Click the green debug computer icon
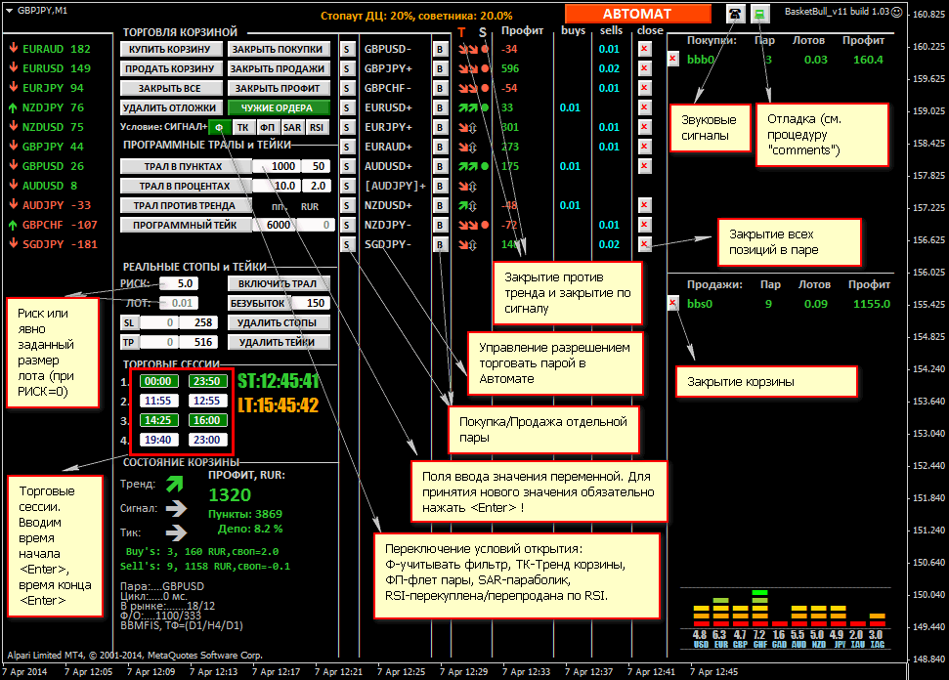The height and width of the screenshot is (680, 949). pyautogui.click(x=761, y=13)
